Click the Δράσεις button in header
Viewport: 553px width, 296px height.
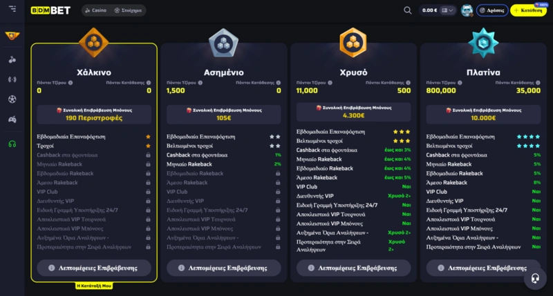[x=492, y=10]
